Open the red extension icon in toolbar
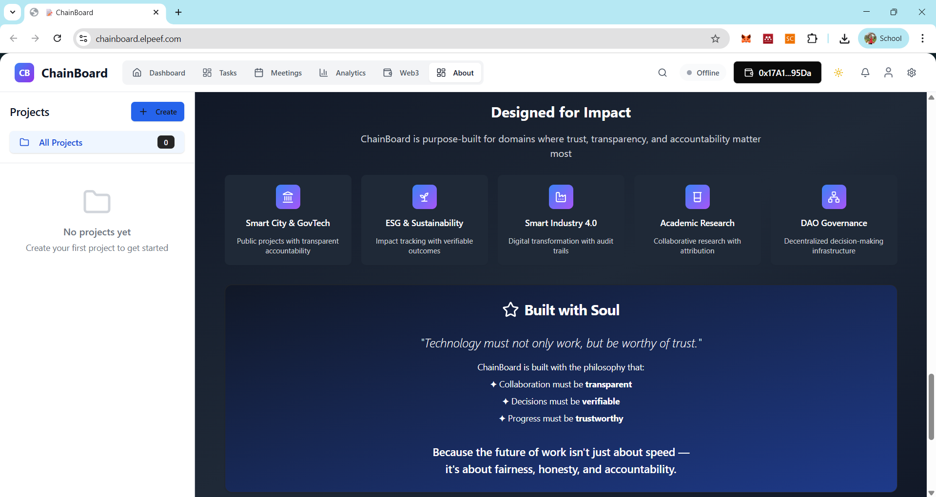Image resolution: width=936 pixels, height=497 pixels. [768, 38]
